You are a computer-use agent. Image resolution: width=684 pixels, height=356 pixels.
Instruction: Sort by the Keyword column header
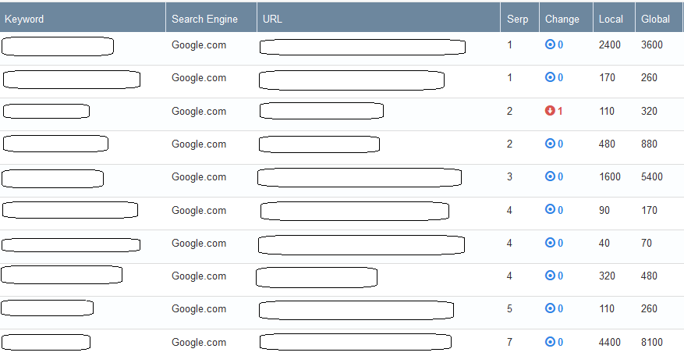point(24,20)
